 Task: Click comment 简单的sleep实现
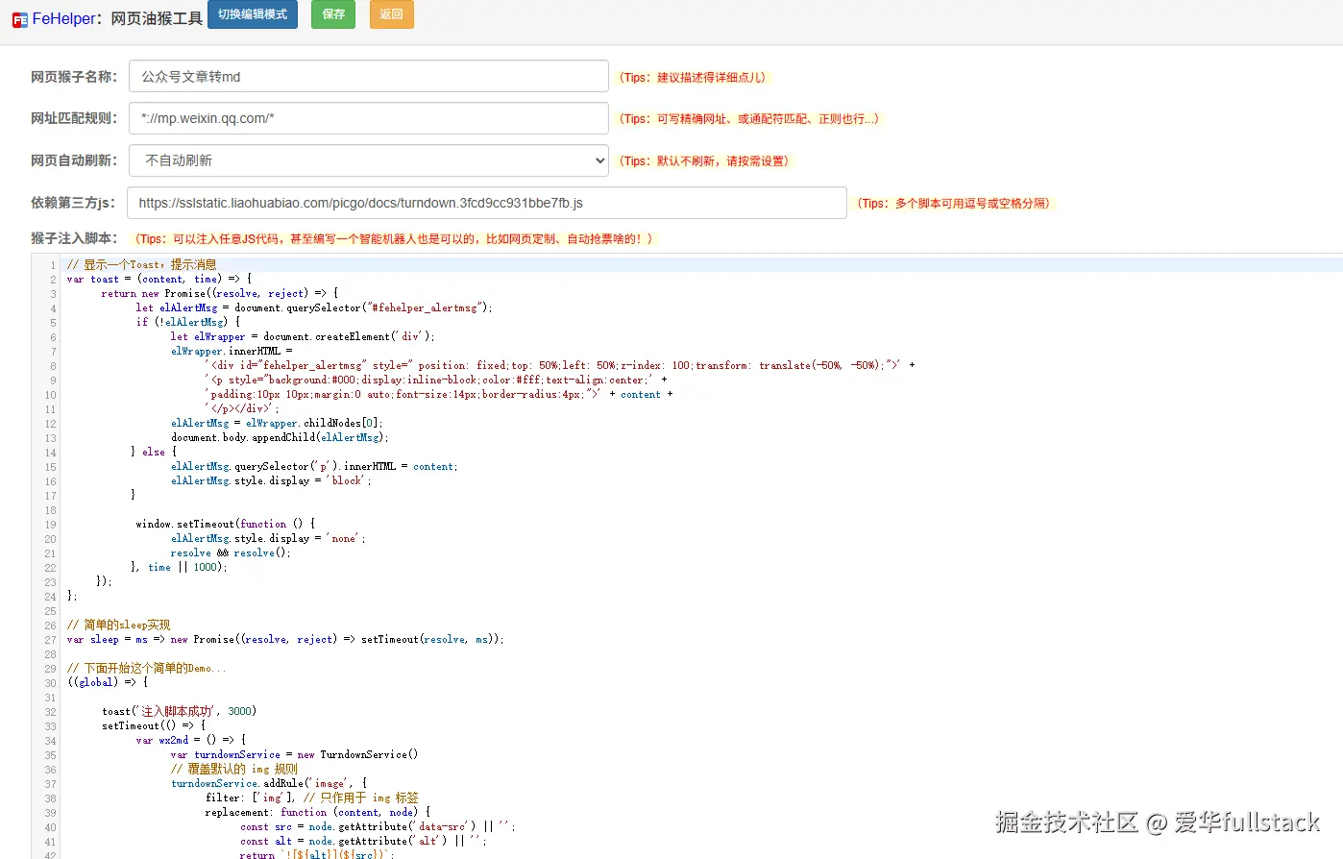pos(119,625)
